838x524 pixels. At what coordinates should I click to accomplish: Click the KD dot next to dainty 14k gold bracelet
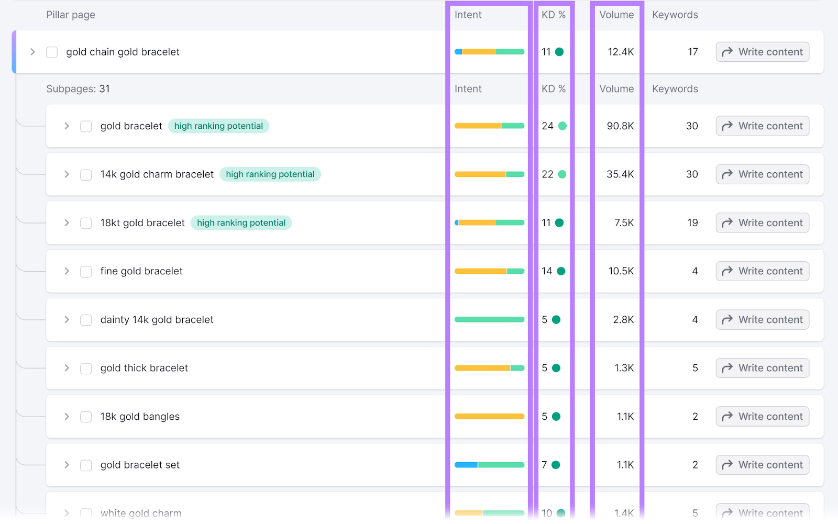pos(556,319)
